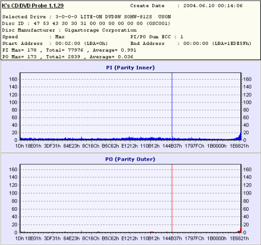Click the rising red PO errors at chart end
The height and width of the screenshot is (245, 261).
coord(240,230)
